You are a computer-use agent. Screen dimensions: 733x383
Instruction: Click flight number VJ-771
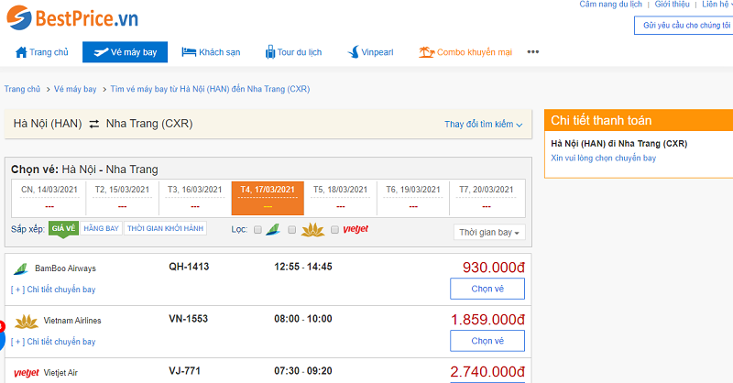(185, 371)
